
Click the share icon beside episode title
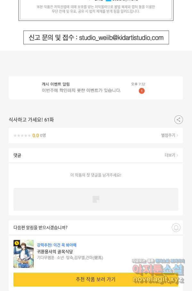click(x=179, y=120)
